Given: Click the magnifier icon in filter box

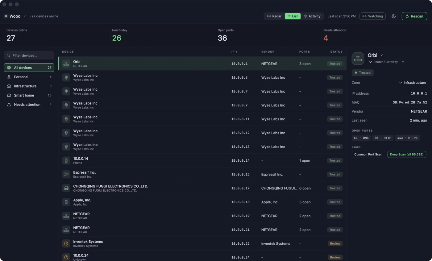Looking at the screenshot, I should pyautogui.click(x=9, y=56).
